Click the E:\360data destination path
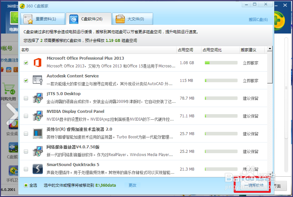Image resolution: width=293 pixels, height=197 pixels. point(106,185)
